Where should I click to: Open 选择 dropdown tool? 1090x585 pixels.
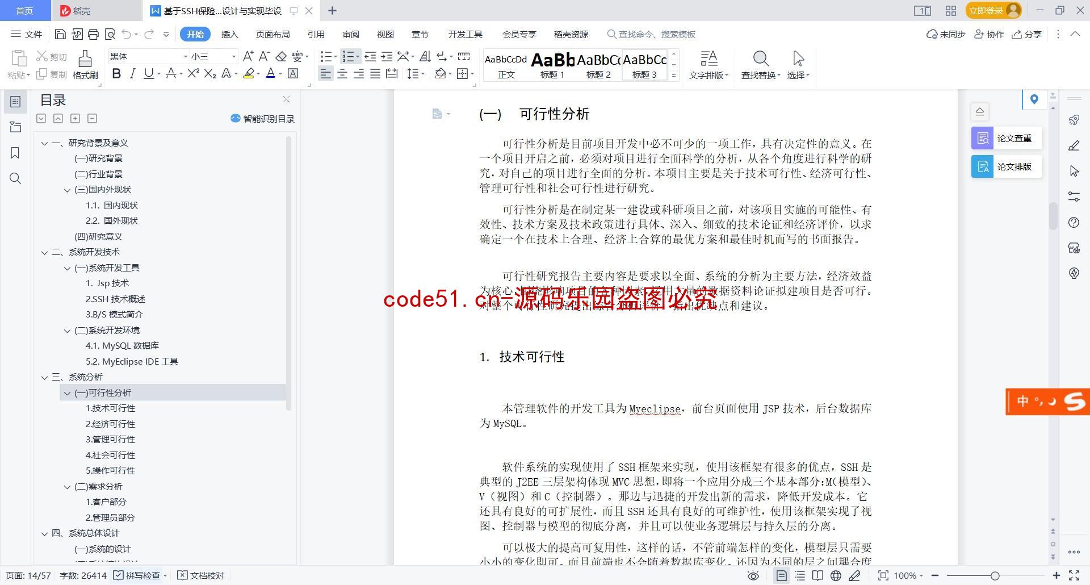798,65
